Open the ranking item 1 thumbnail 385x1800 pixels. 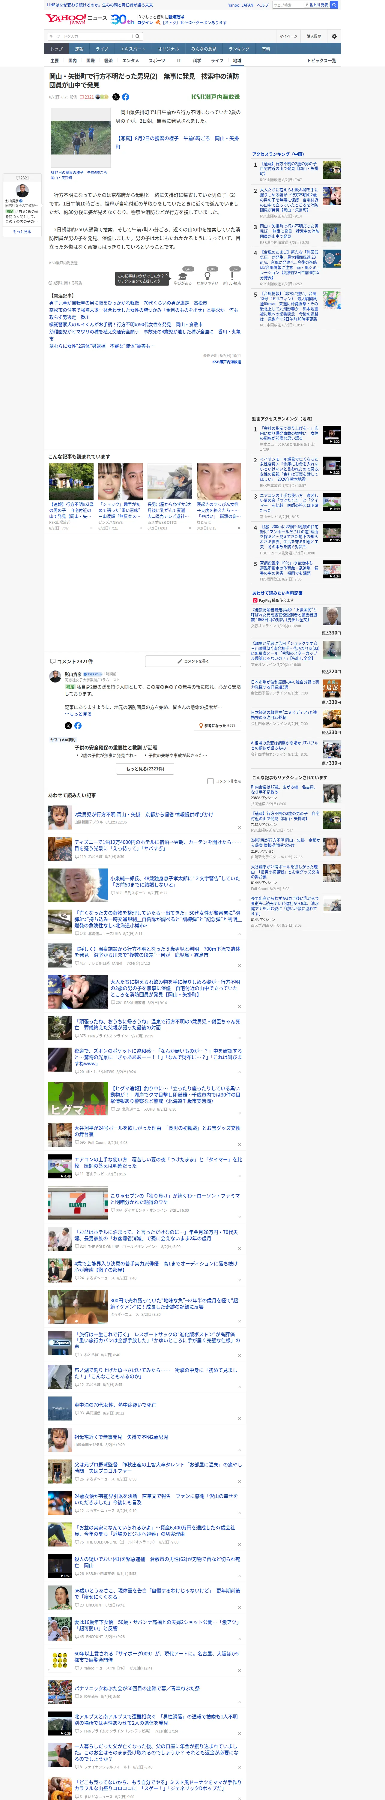332,170
